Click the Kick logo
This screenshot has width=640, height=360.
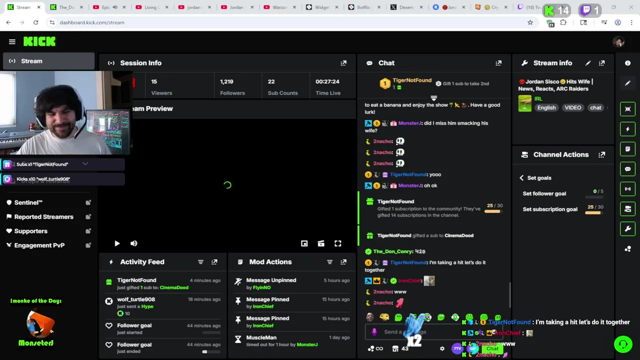39,41
